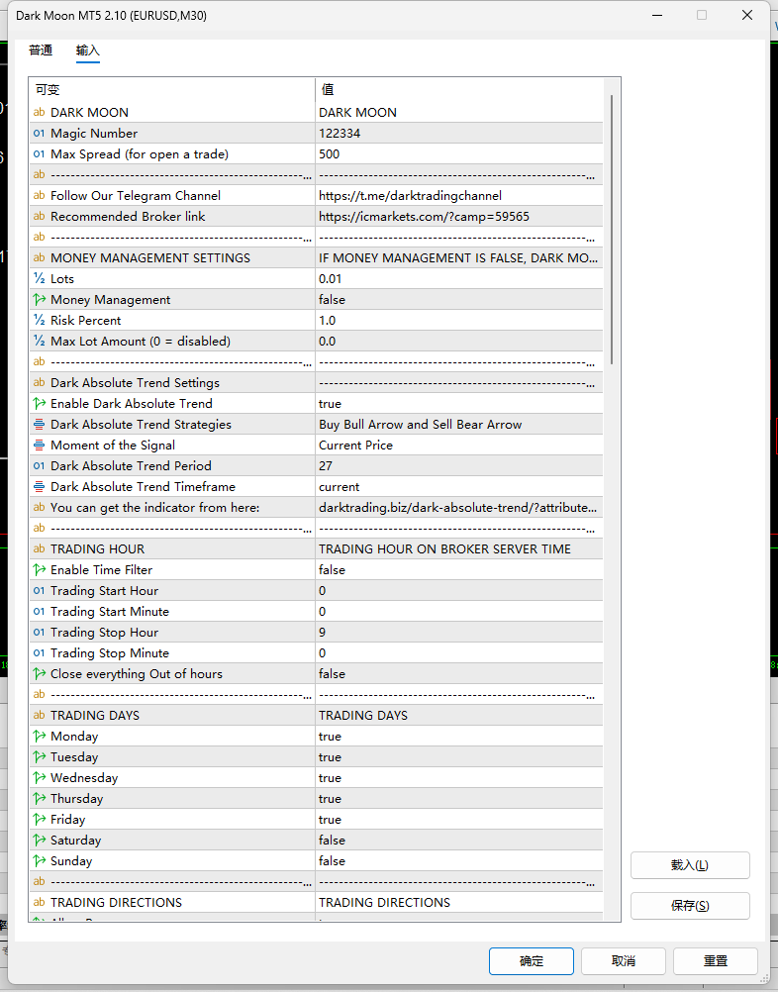778x992 pixels.
Task: Click the enum icon beside Dark Absolute Trend Strategies
Action: (x=40, y=425)
